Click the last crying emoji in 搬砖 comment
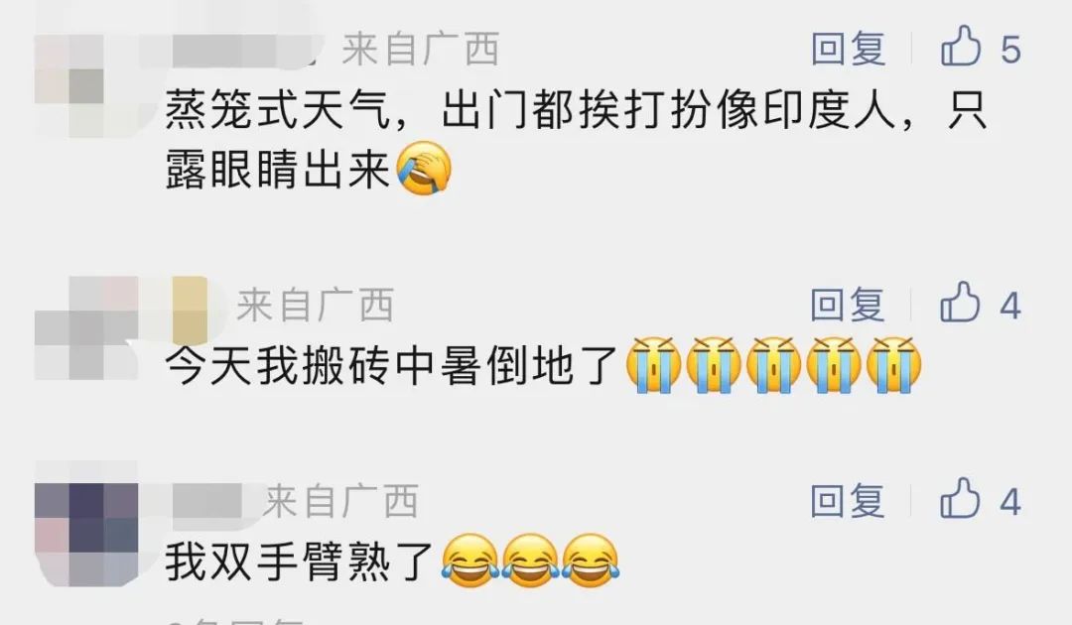Viewport: 1072px width, 625px height. point(893,365)
